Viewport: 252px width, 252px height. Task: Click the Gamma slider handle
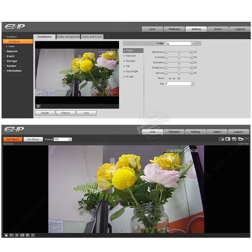tap(179, 73)
